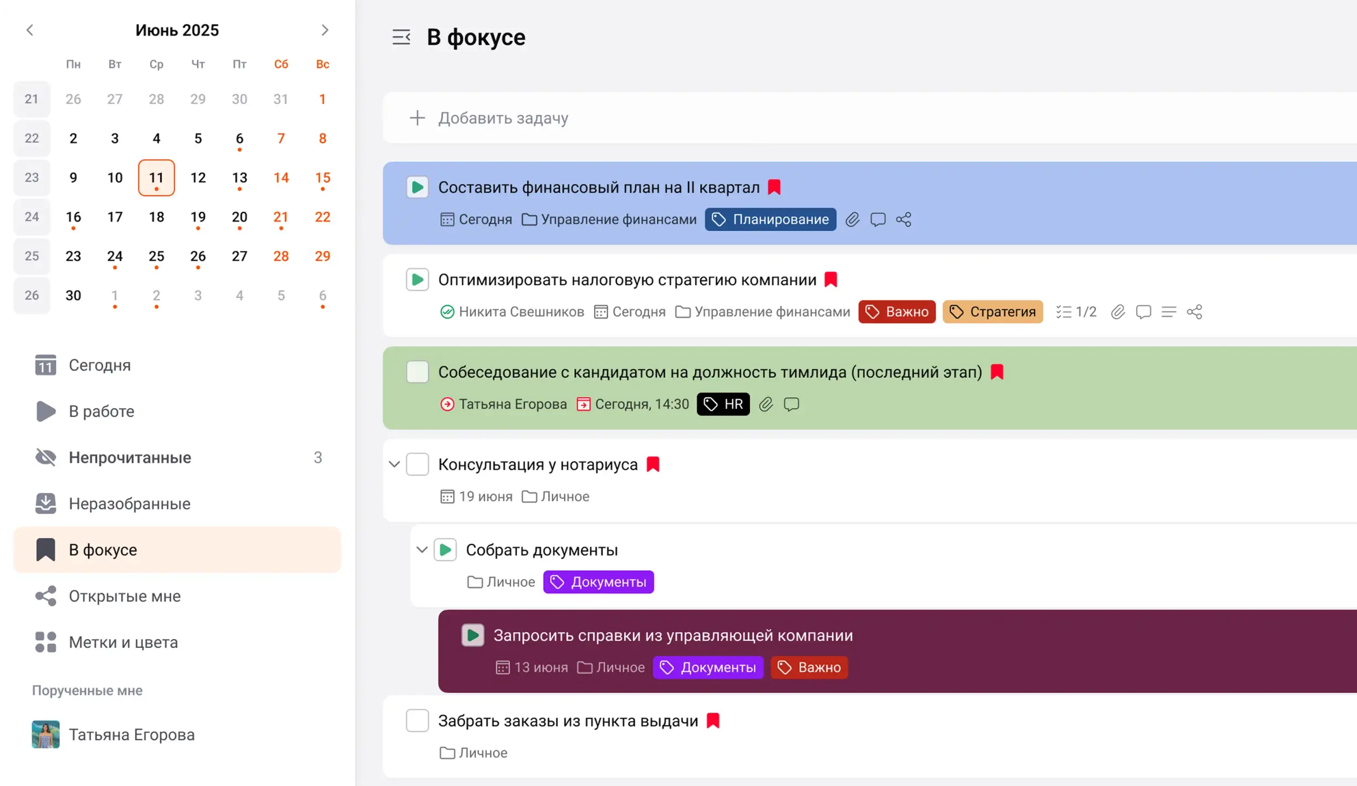The height and width of the screenshot is (786, 1357).
Task: Go to the next month in the calendar
Action: coord(325,30)
